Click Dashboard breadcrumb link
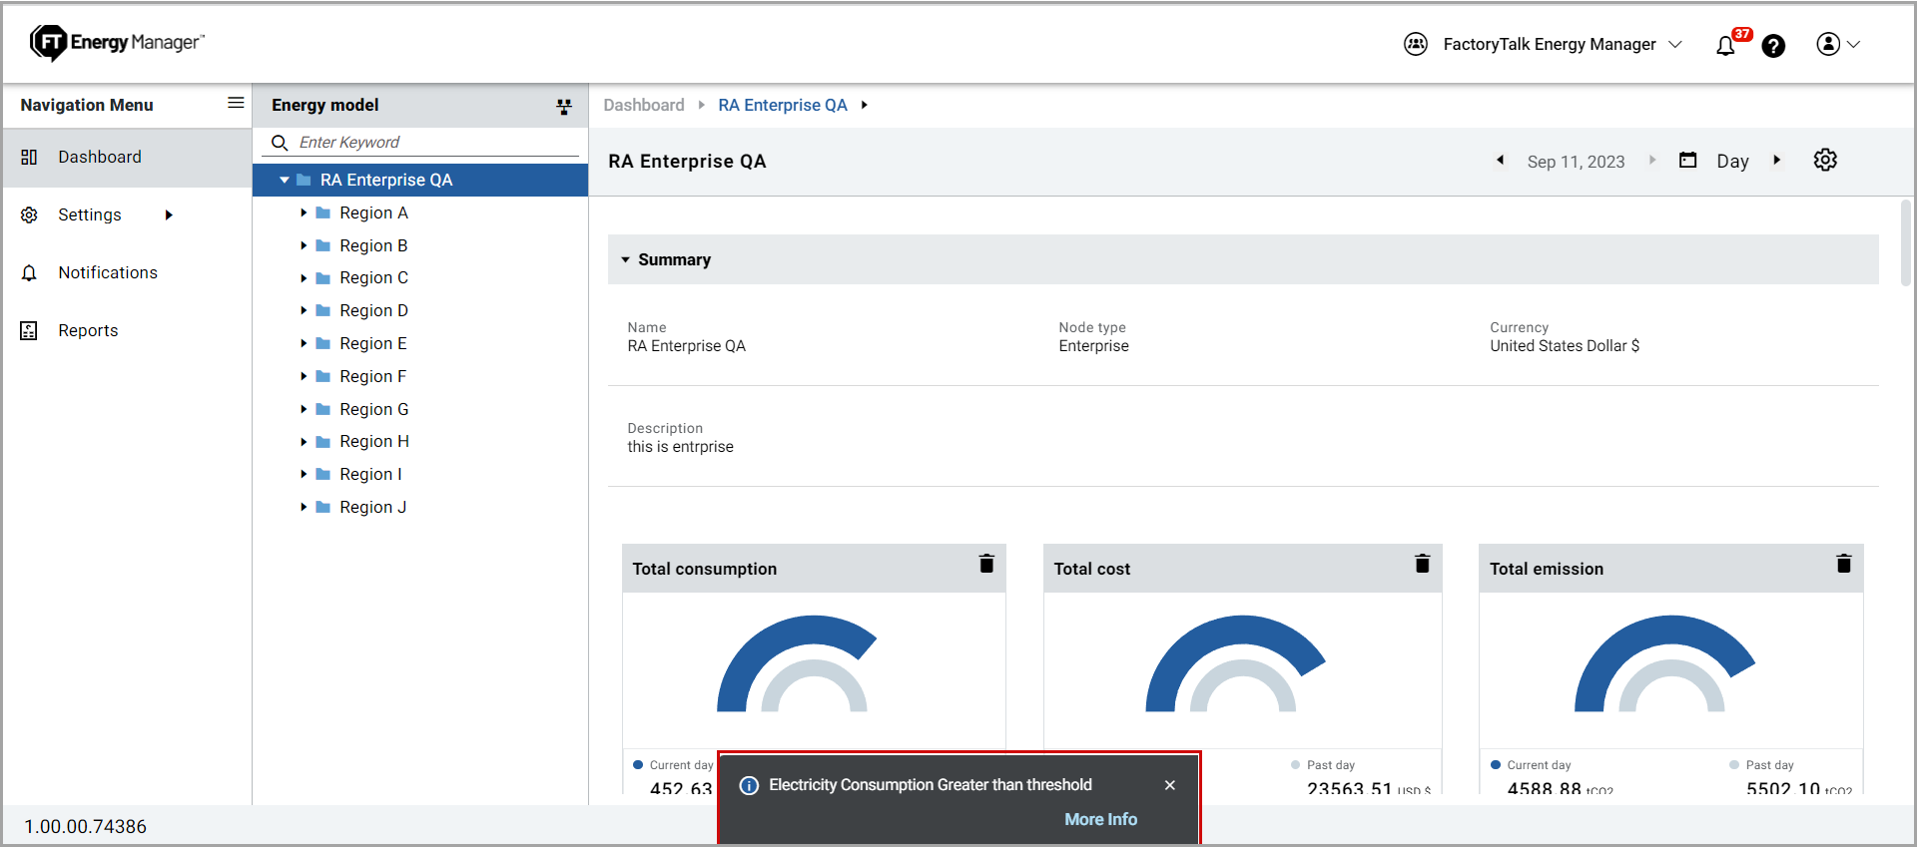The width and height of the screenshot is (1917, 847). pyautogui.click(x=644, y=106)
